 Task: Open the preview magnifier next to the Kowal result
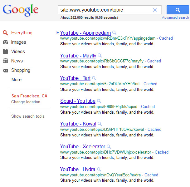[100, 124]
